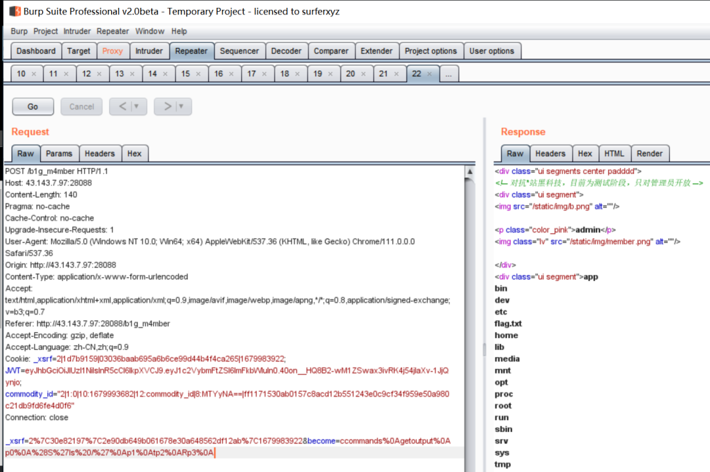
Task: Close Repeater tab 20
Action: pos(364,74)
